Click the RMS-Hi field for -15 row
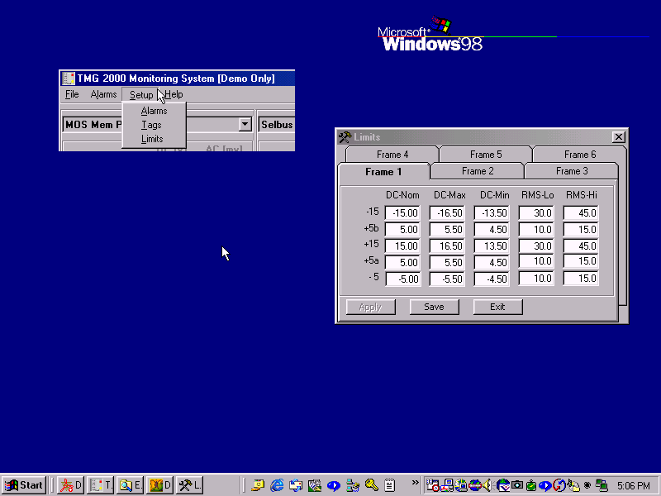 tap(581, 213)
